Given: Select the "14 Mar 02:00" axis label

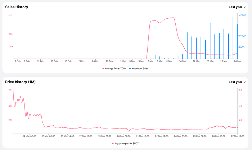Looking at the screenshot, I should click(30, 136).
